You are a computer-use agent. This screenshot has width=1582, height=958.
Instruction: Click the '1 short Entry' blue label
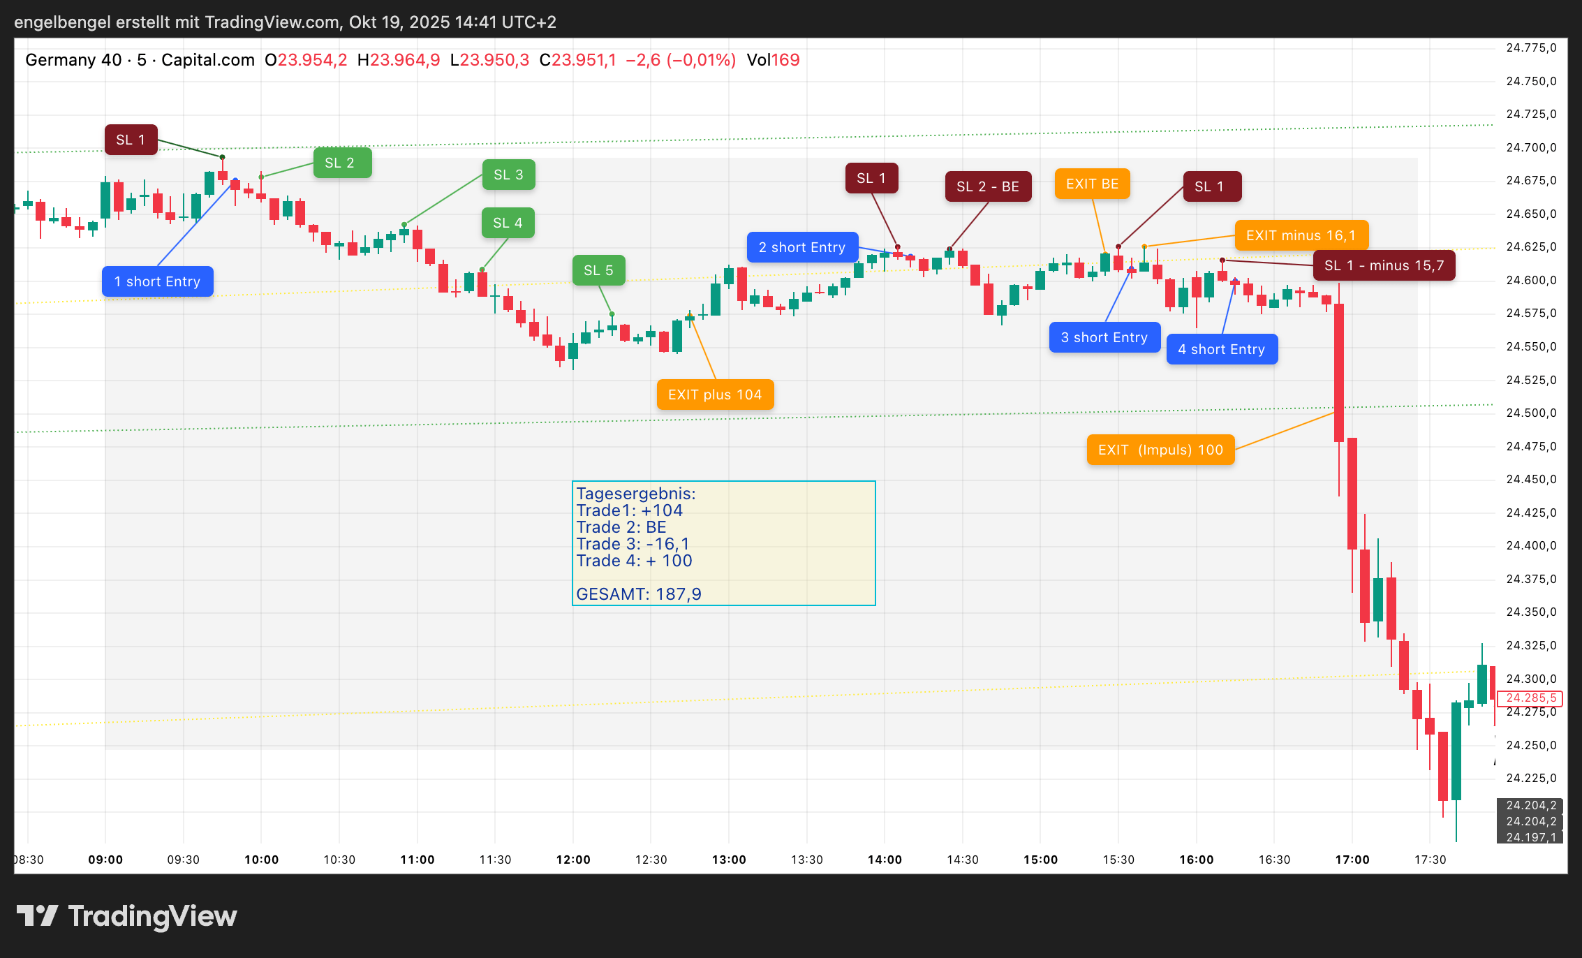157,281
